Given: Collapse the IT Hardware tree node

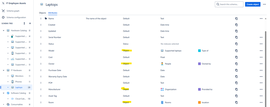Looking at the screenshot, I should (x=4, y=70).
